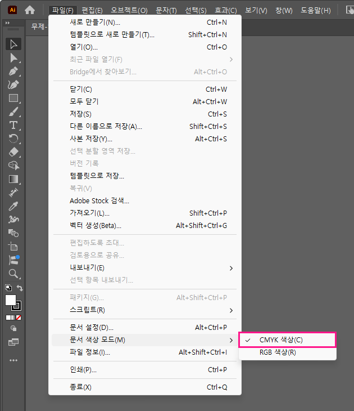
Task: Toggle the swap fill and stroke arrows
Action: pyautogui.click(x=21, y=288)
